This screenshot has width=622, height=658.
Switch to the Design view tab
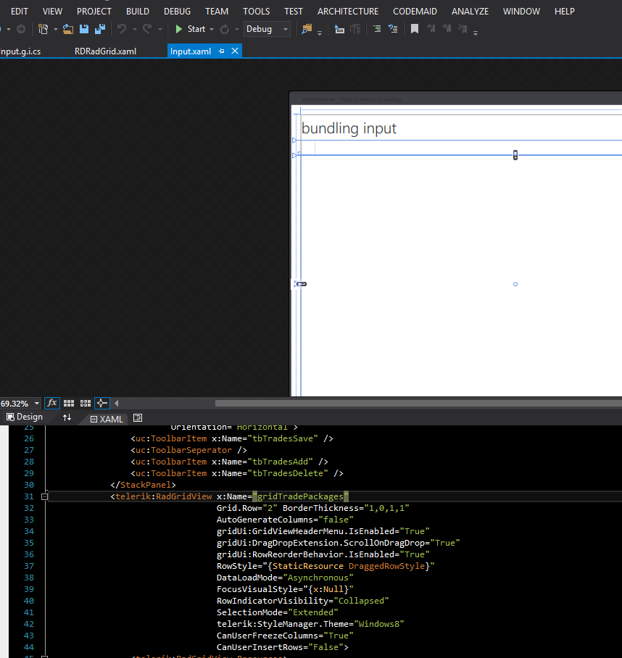click(25, 417)
